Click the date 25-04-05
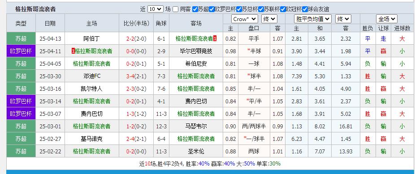 tap(50, 64)
